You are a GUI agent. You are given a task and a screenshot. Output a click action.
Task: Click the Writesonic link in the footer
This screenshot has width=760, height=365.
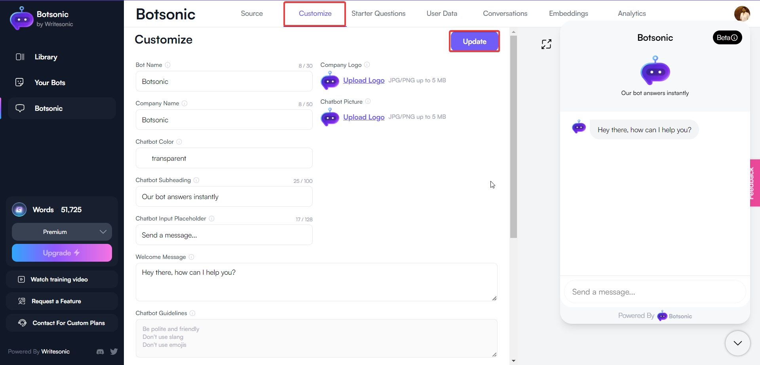tap(55, 352)
